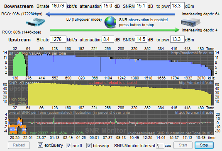Click 'interleaving depth: 4' text
Screen dimensions: 222x151
tap(200, 30)
